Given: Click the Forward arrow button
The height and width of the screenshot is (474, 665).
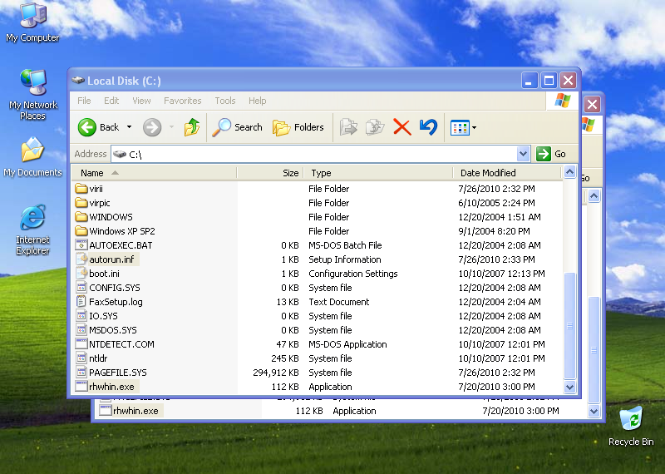Looking at the screenshot, I should 152,127.
